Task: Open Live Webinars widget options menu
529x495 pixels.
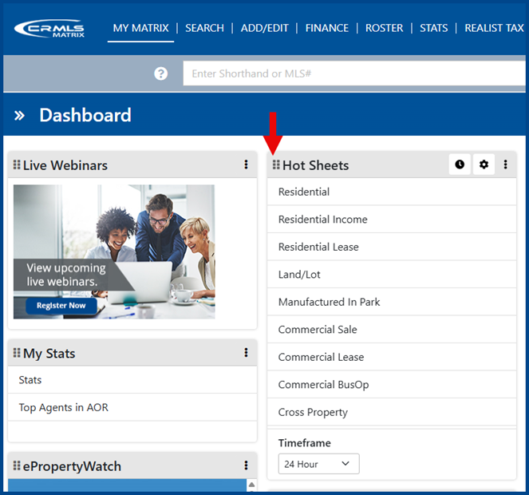Action: pyautogui.click(x=246, y=164)
